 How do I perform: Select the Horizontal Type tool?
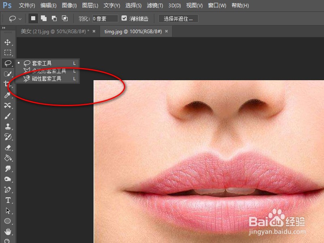[x=8, y=200]
